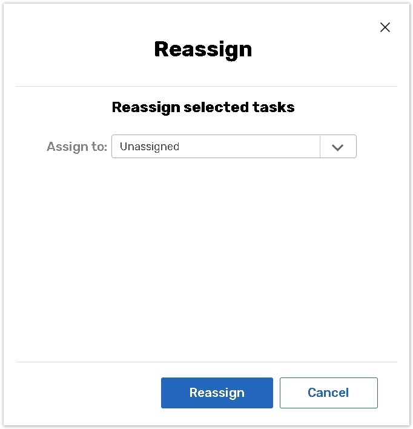This screenshot has width=413, height=429.
Task: Click the white Cancel button in the footer
Action: pos(328,393)
